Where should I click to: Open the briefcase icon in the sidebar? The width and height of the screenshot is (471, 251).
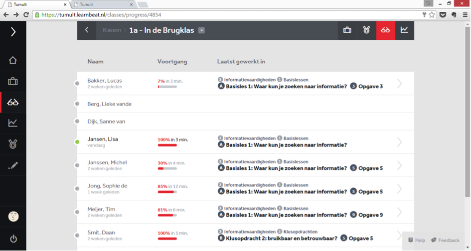pyautogui.click(x=12, y=81)
